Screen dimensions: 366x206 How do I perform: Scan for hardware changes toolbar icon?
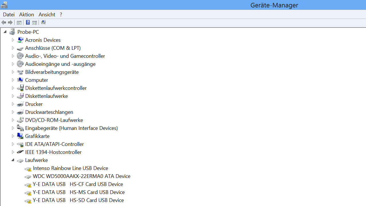coord(43,23)
